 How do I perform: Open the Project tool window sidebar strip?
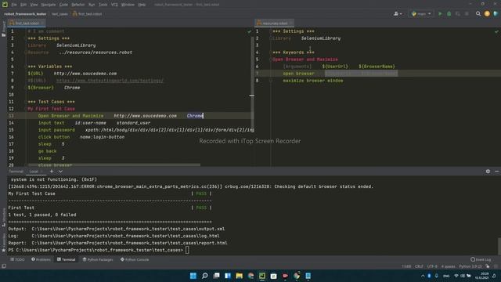[3, 29]
